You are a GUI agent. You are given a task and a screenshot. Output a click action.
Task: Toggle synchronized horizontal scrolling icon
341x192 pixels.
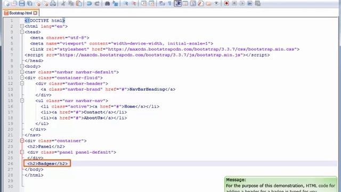151,3
